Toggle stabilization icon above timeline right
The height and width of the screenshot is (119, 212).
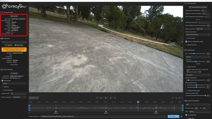[x=173, y=98]
